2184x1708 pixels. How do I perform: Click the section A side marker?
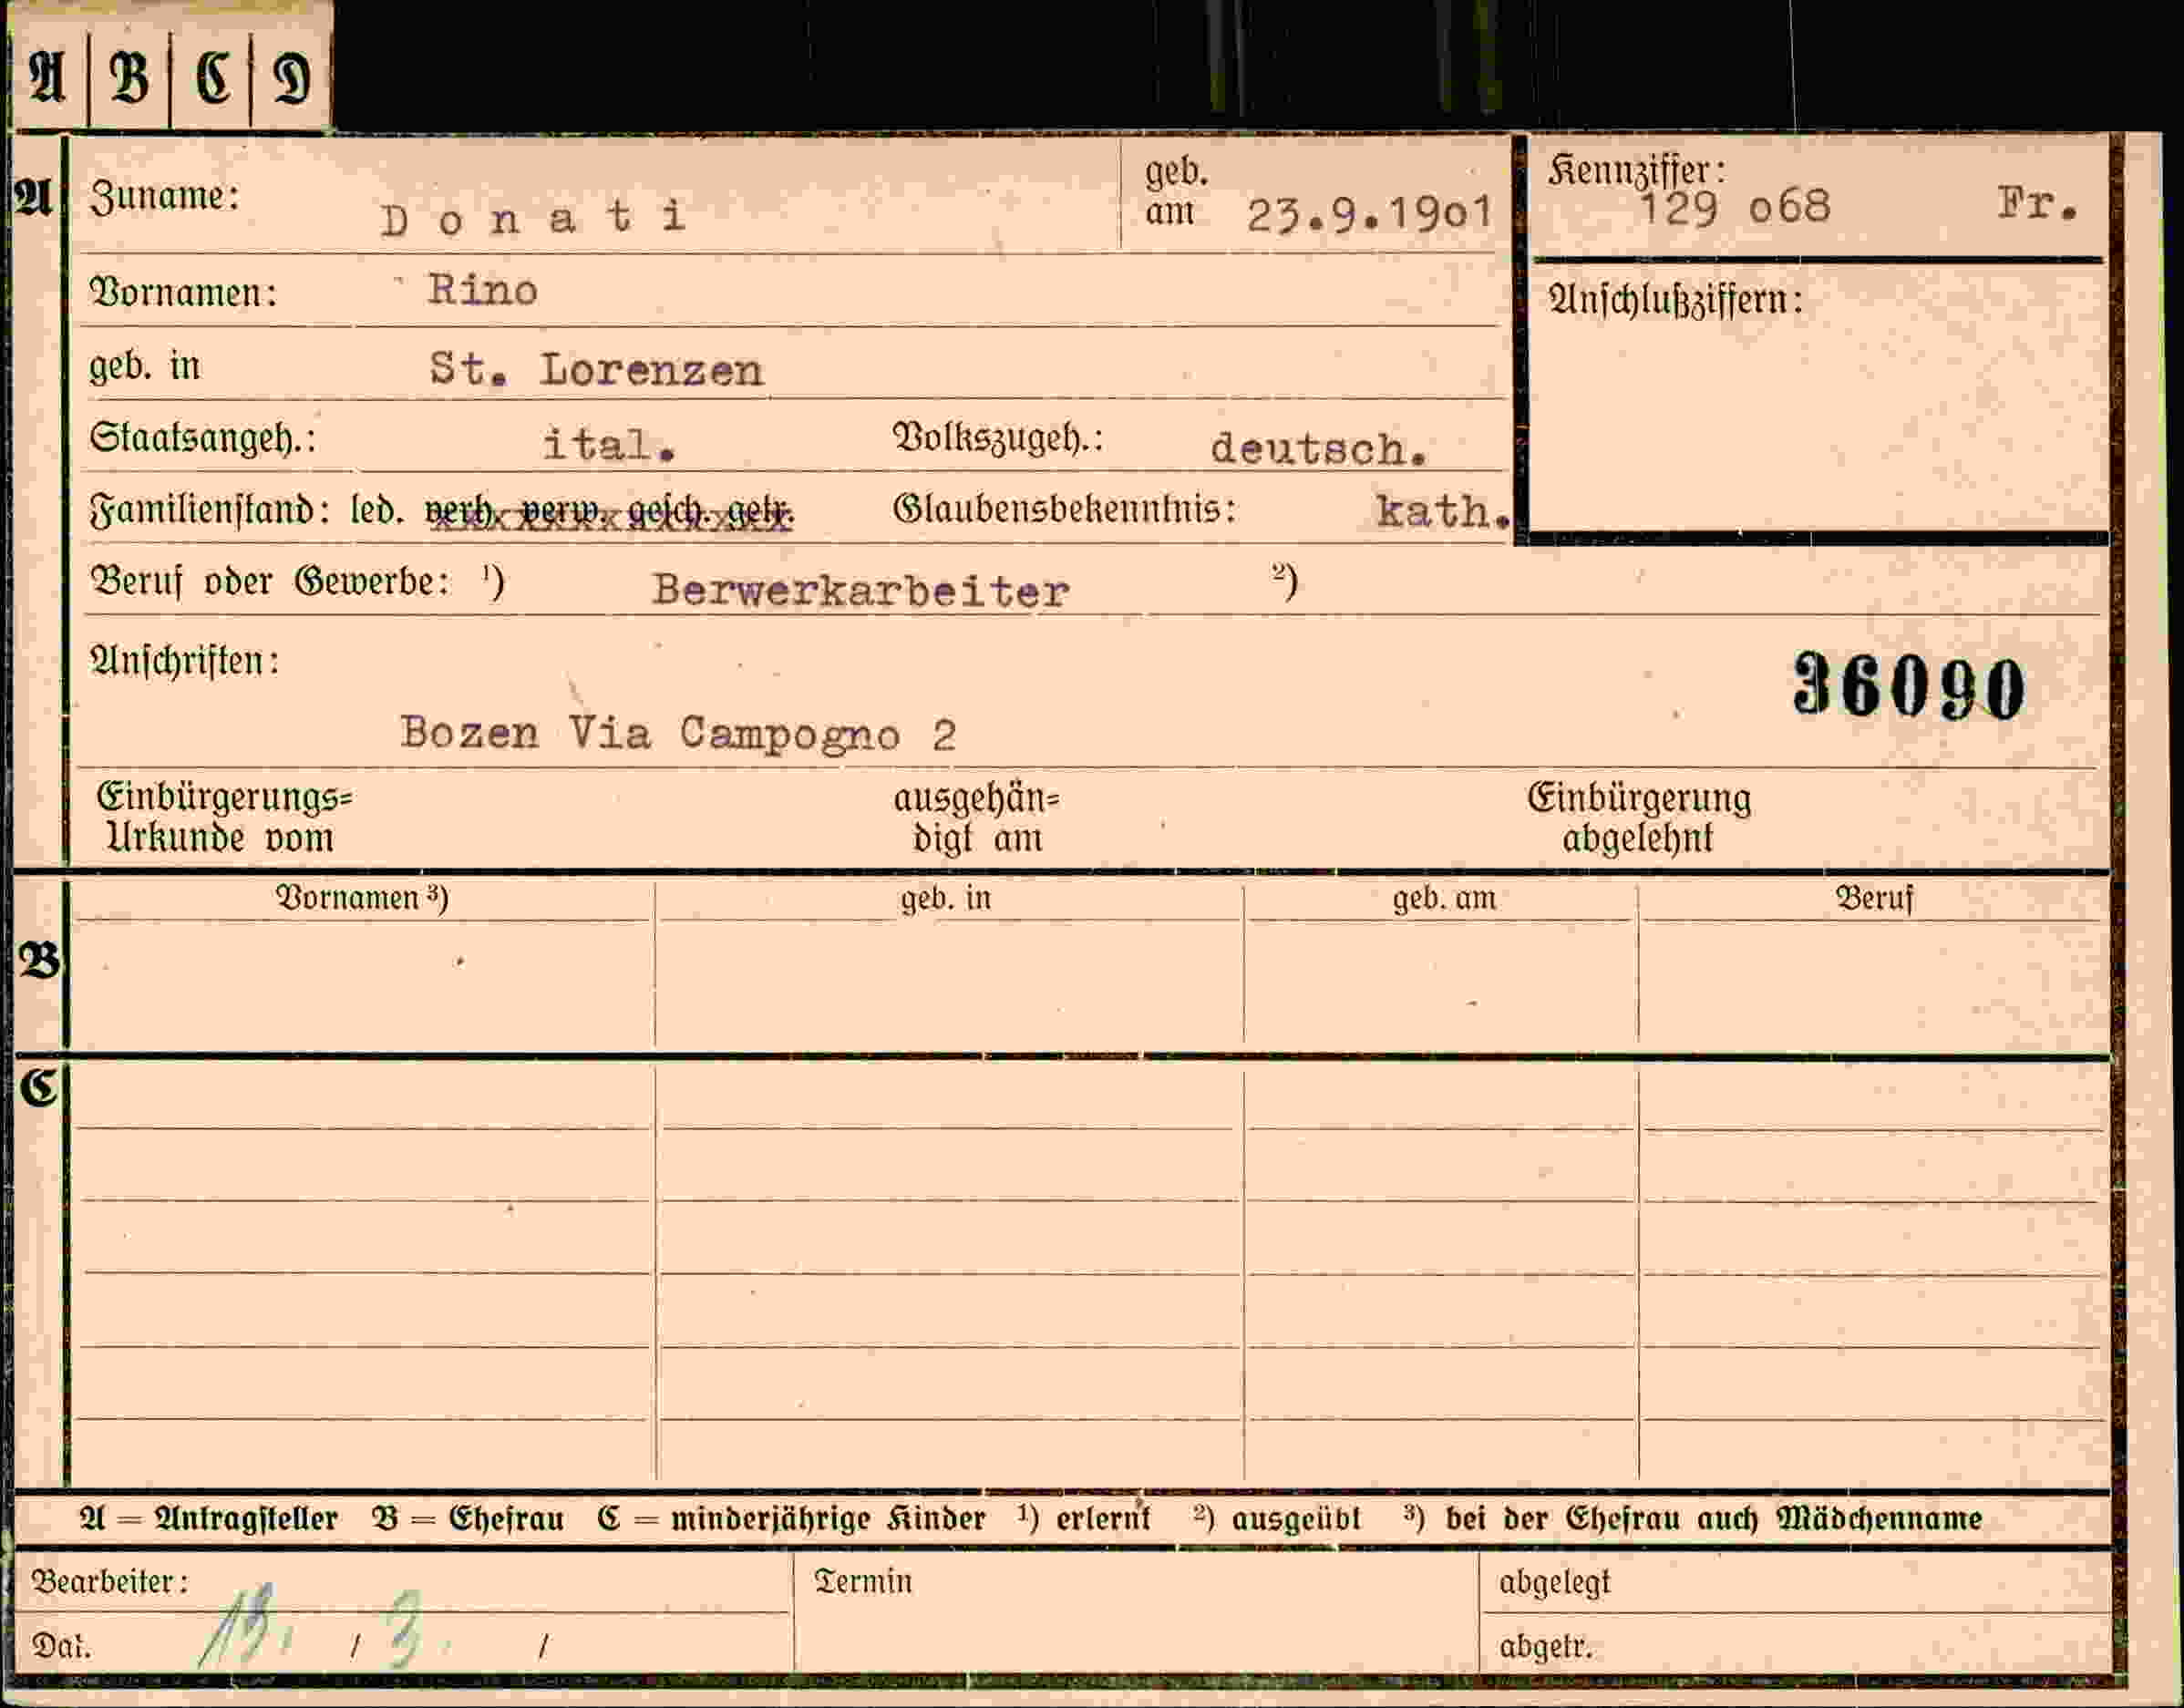(x=33, y=198)
